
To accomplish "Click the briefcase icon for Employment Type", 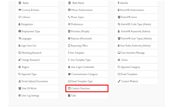I will pos(20,31).
